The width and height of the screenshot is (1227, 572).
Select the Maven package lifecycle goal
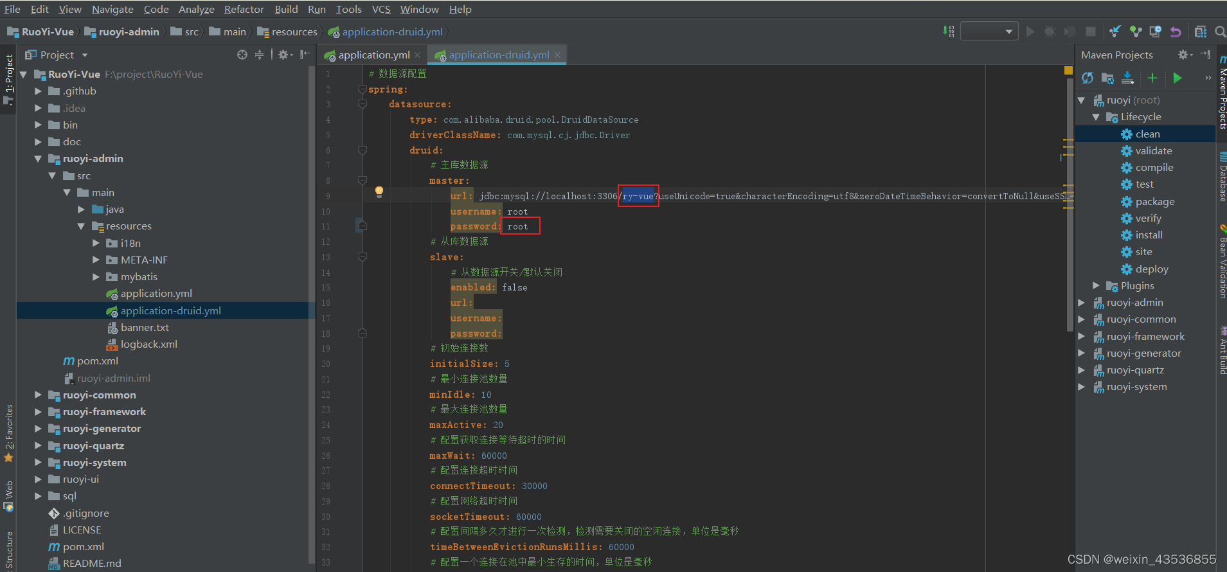coord(1154,201)
